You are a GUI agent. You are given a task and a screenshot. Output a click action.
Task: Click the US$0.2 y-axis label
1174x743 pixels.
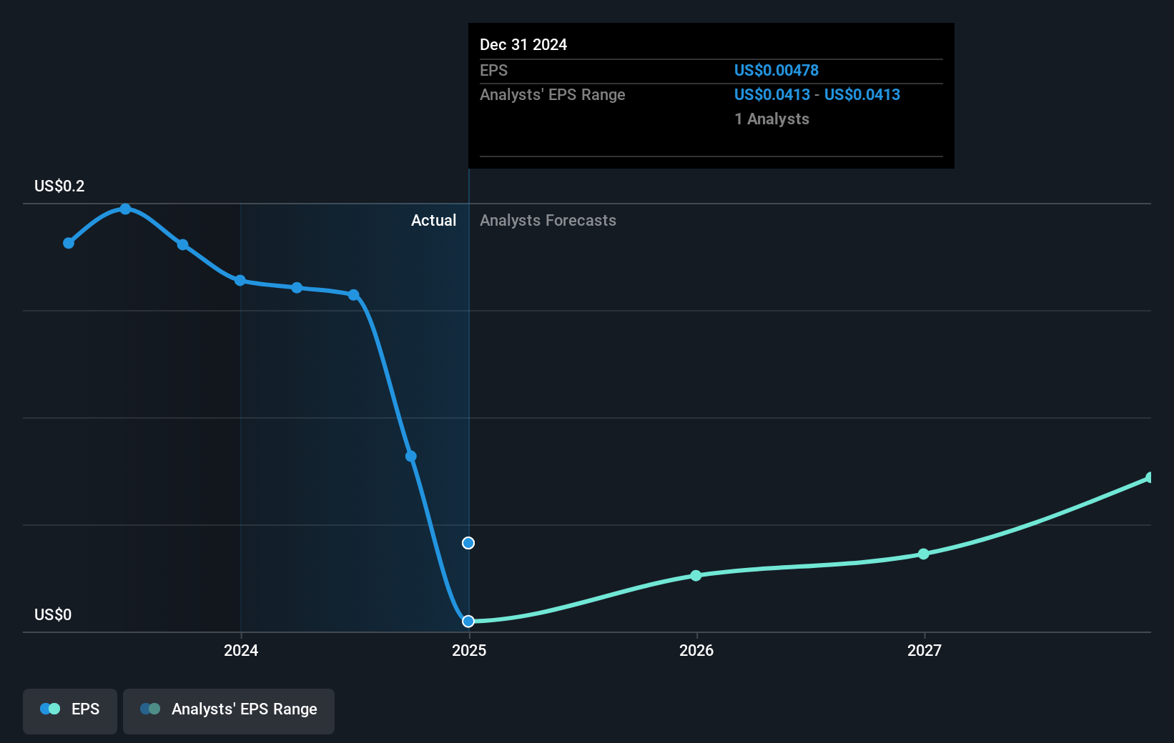(59, 186)
